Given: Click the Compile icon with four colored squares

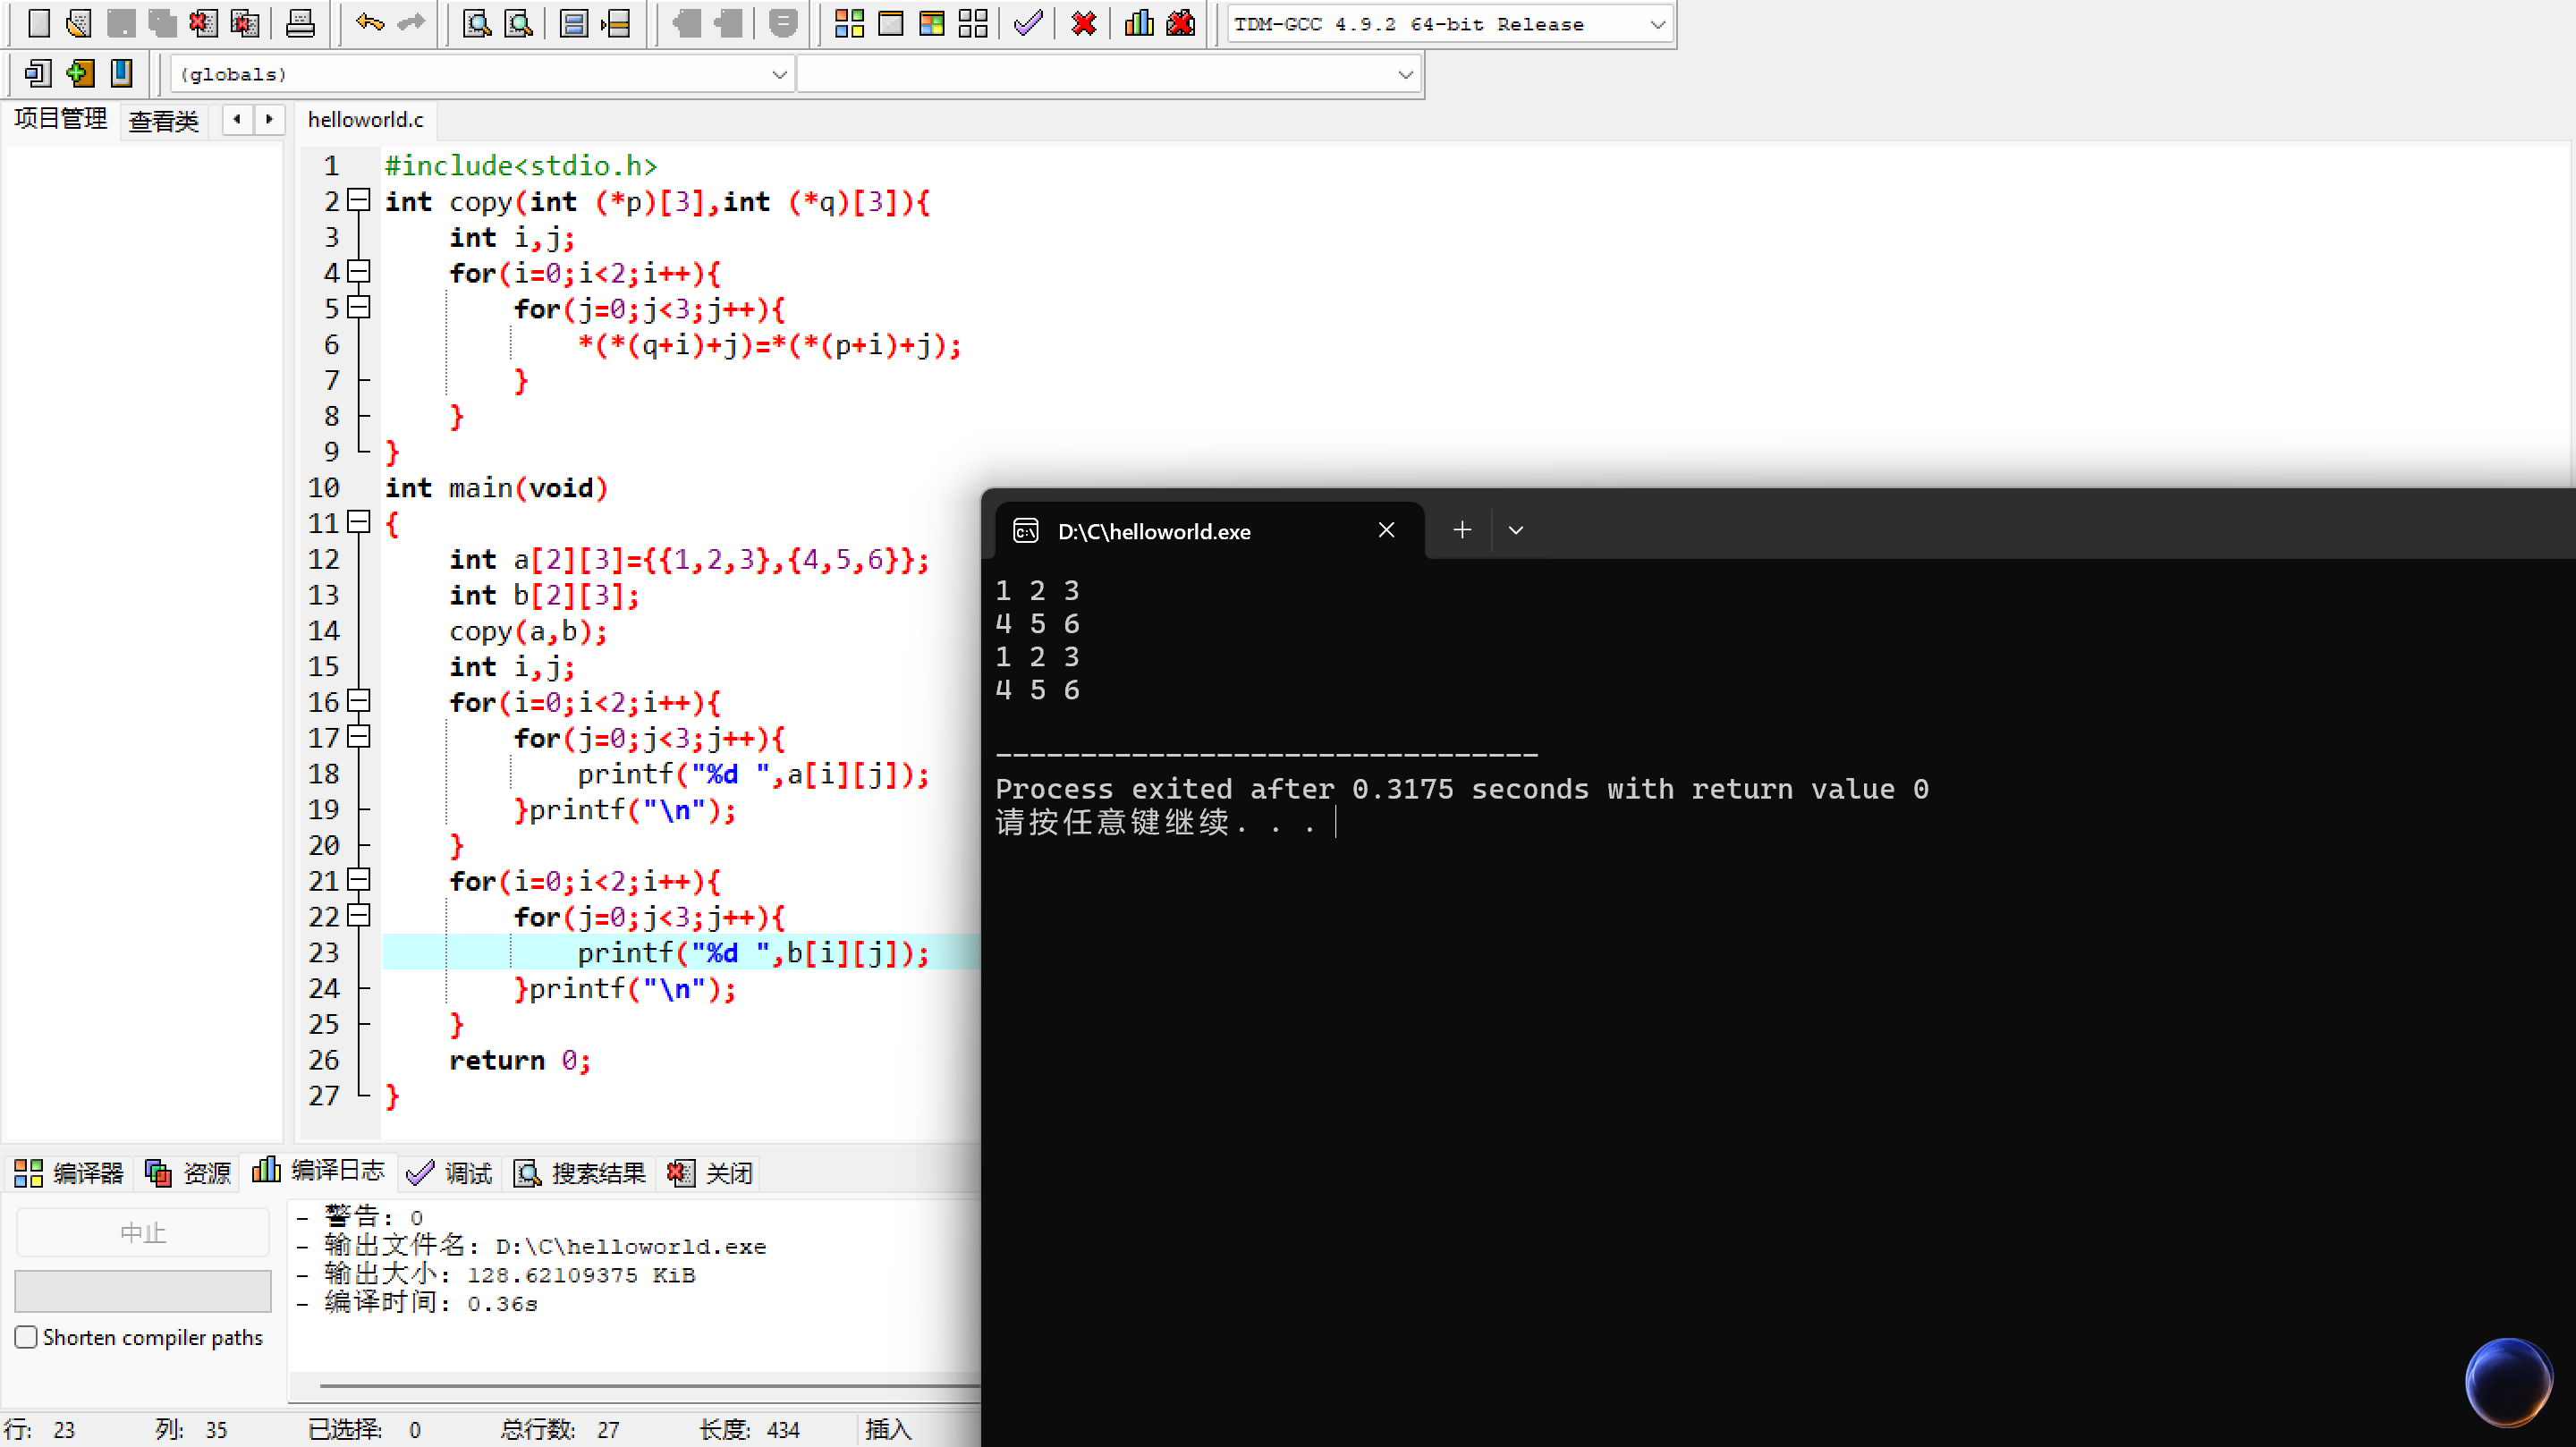Looking at the screenshot, I should coord(849,22).
